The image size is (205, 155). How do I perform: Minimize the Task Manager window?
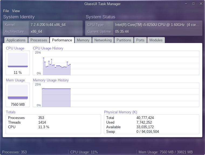point(186,4)
